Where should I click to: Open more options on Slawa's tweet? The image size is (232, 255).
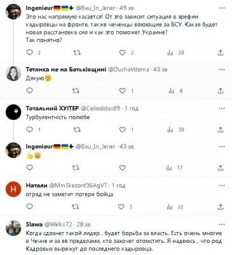222,224
